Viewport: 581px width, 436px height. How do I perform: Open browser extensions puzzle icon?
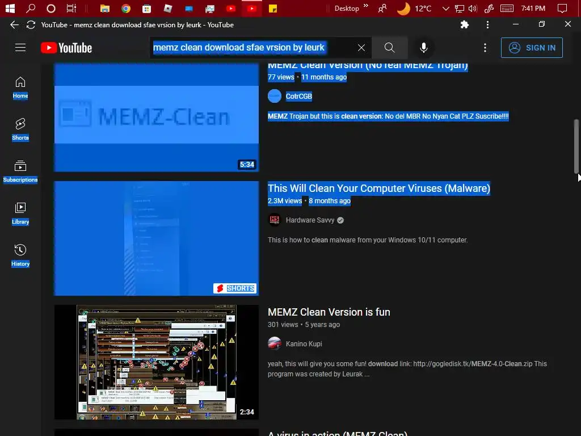pos(464,25)
